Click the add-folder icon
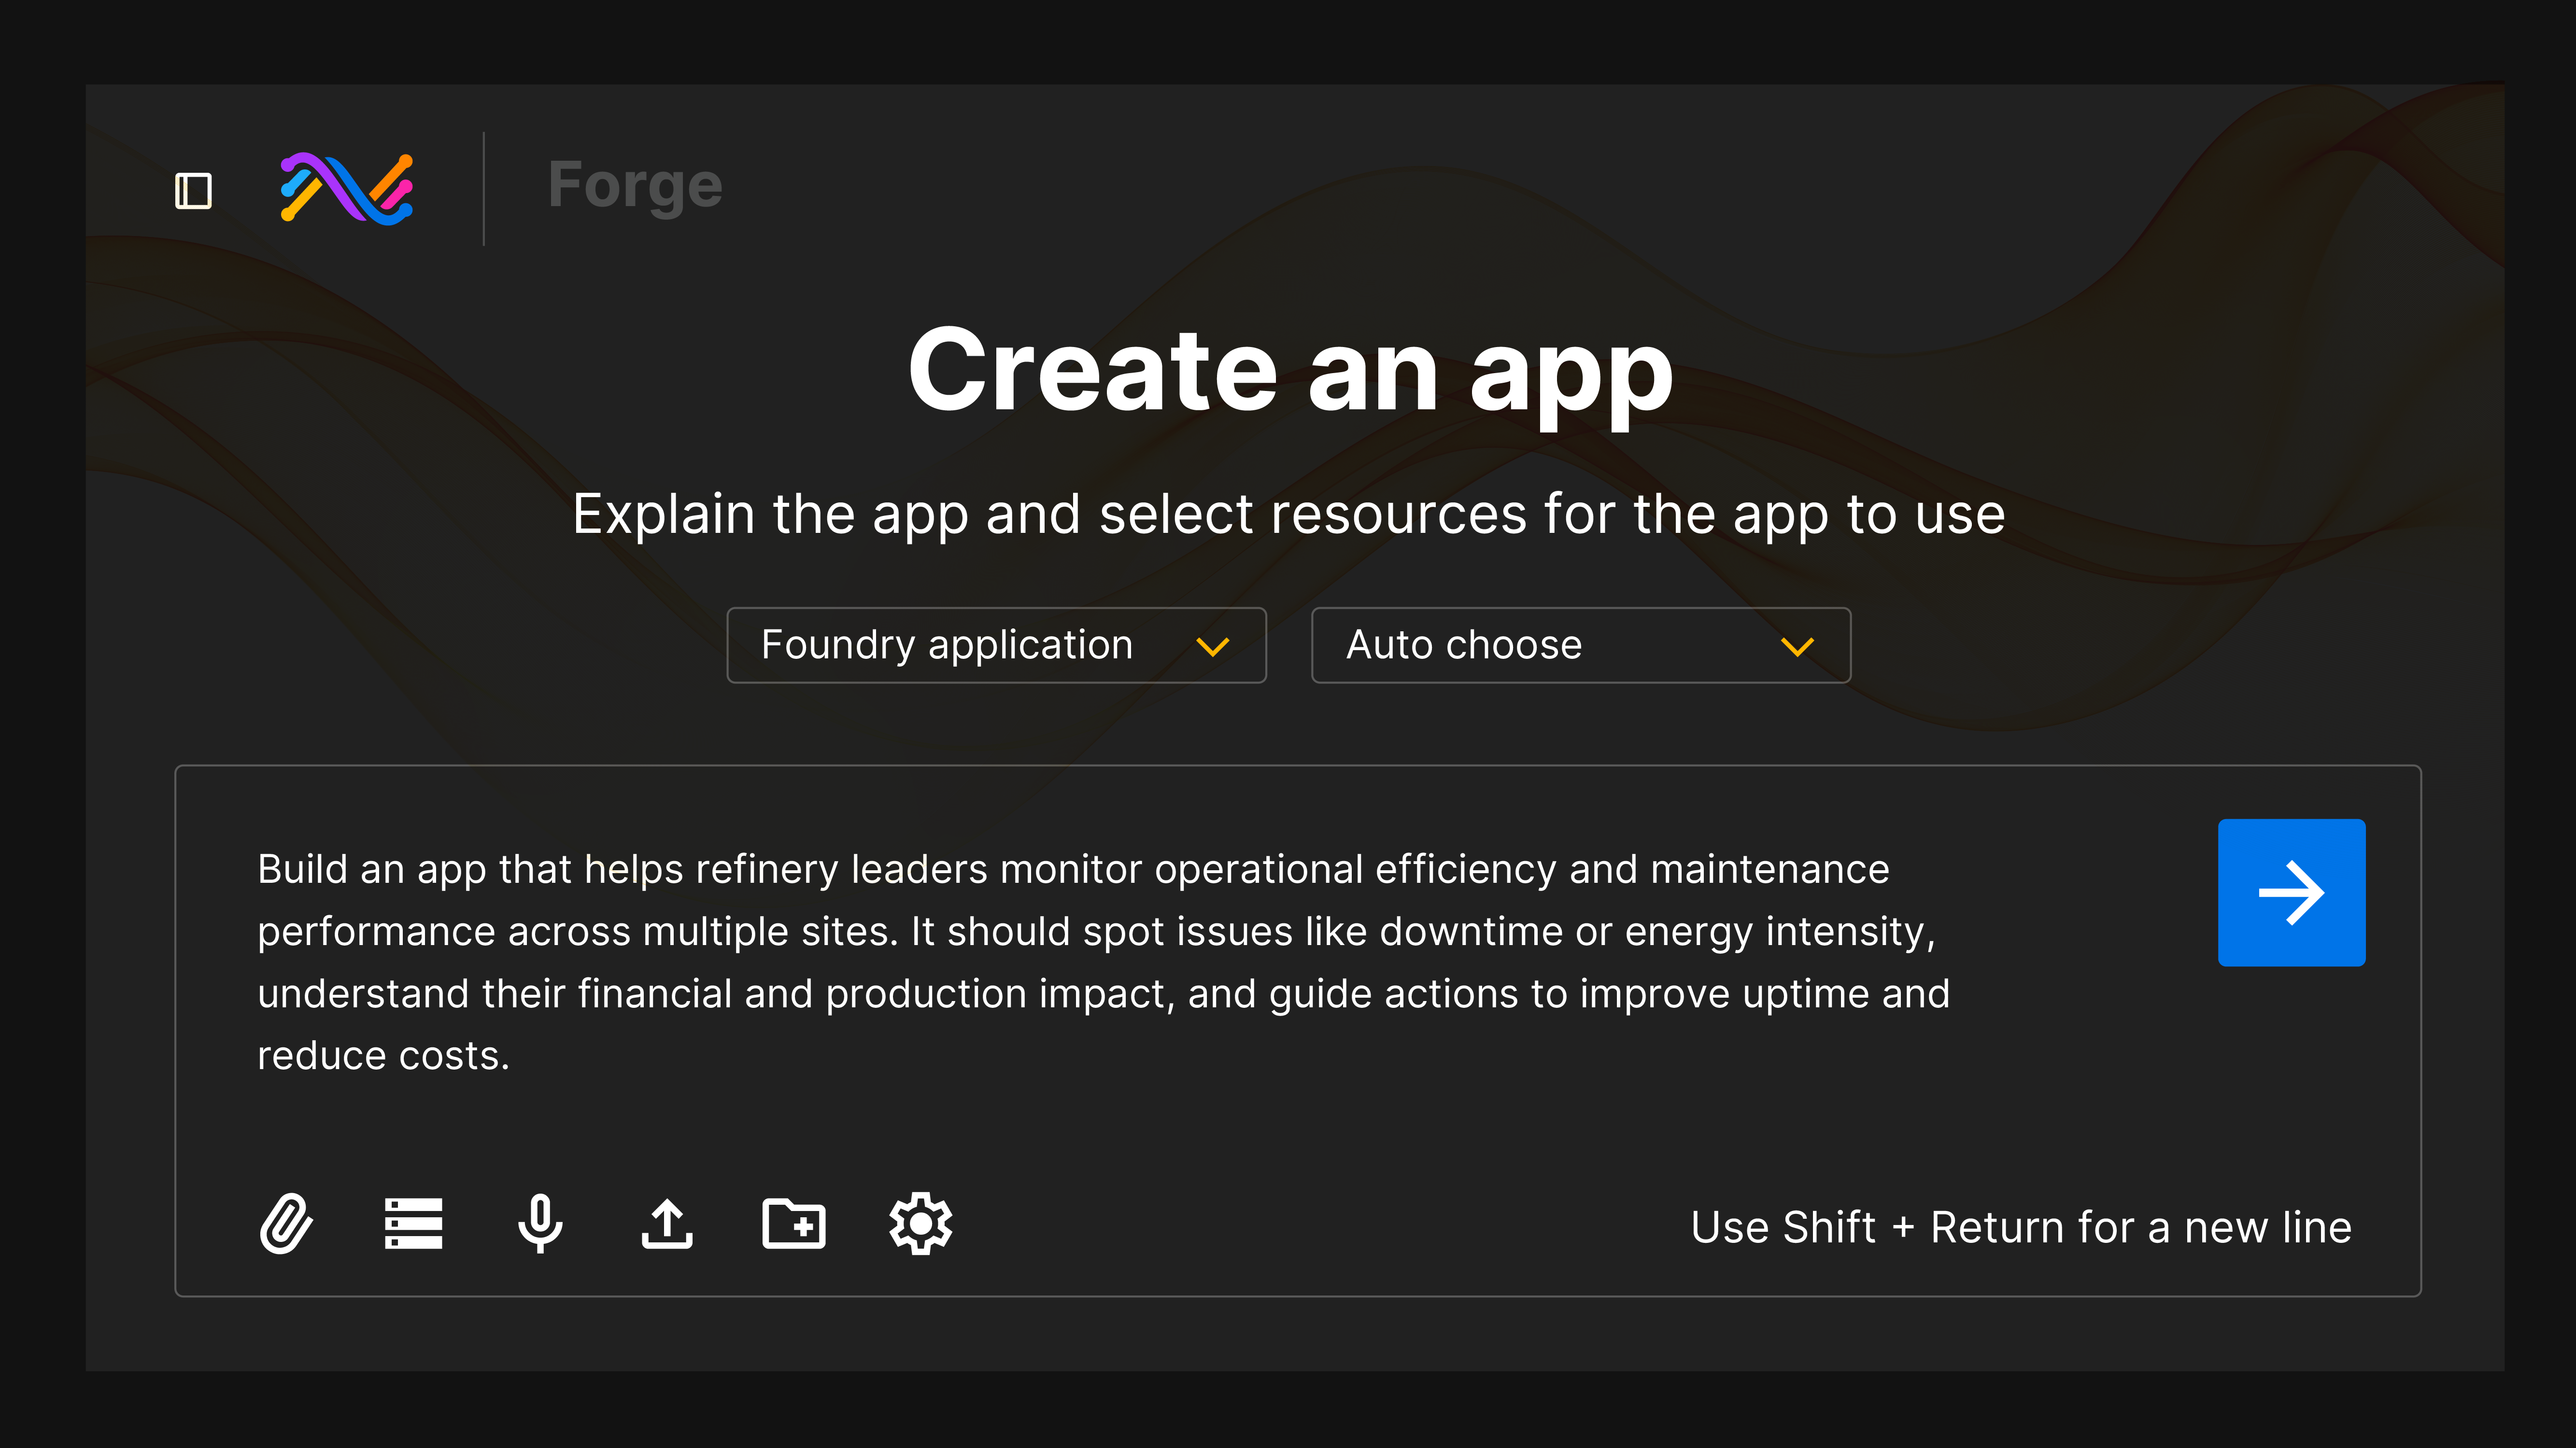The image size is (2576, 1448). 794,1223
